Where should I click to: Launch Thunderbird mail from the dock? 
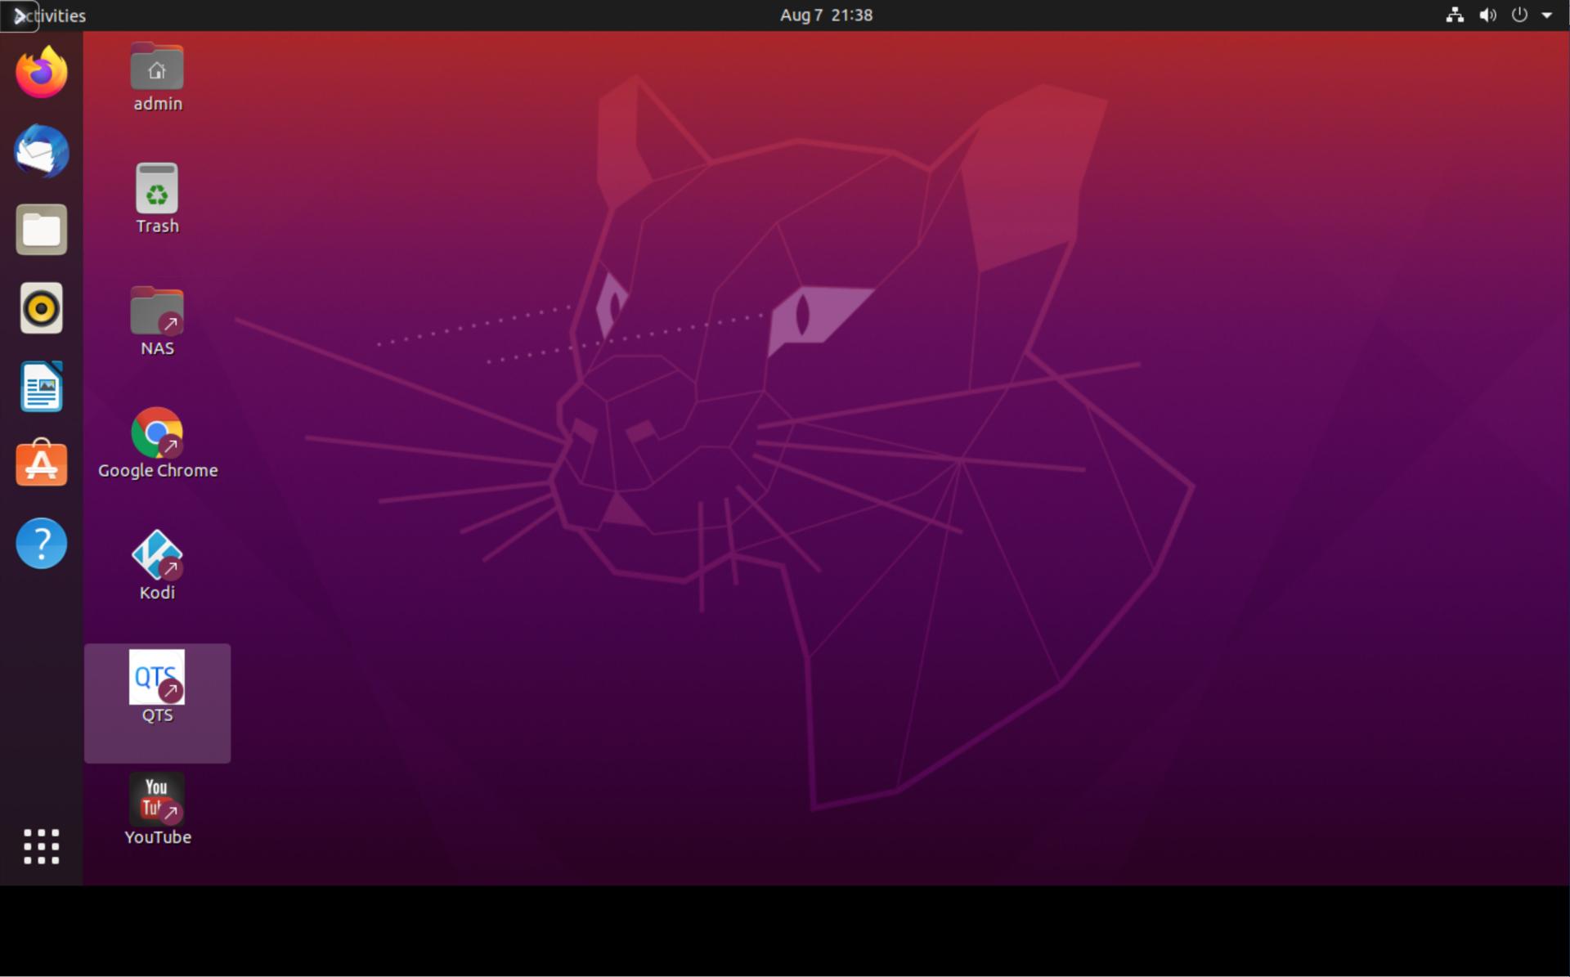(41, 151)
